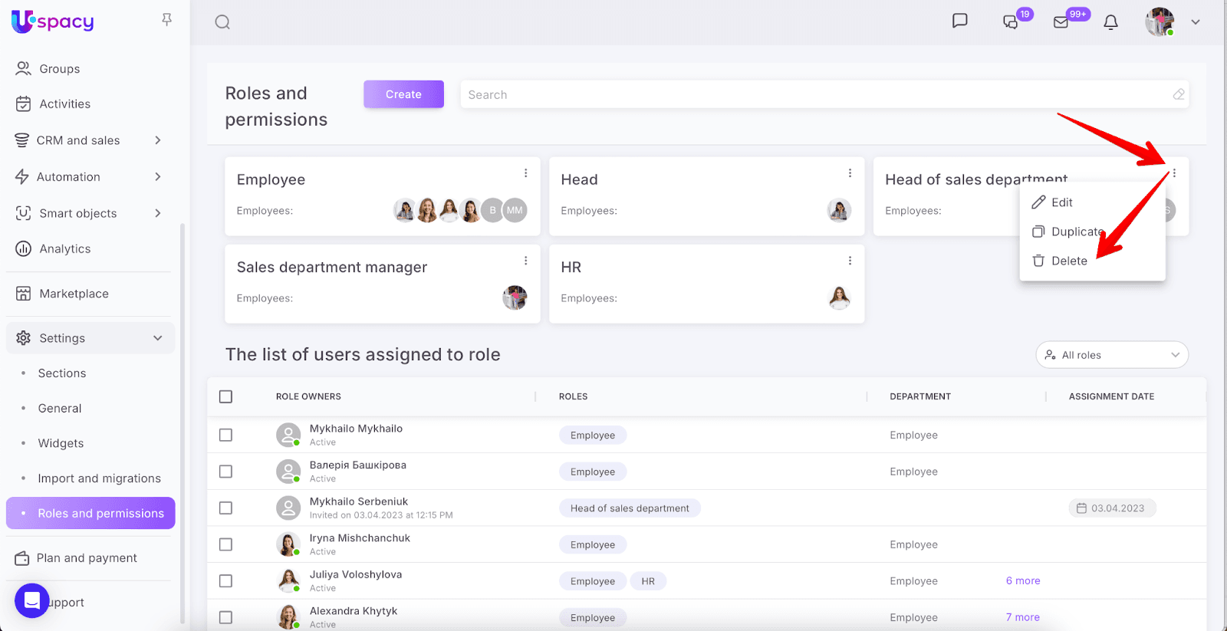Choose Delete from the role context menu
1227x631 pixels.
pyautogui.click(x=1068, y=261)
